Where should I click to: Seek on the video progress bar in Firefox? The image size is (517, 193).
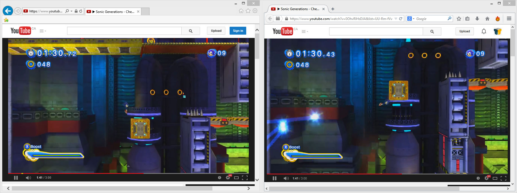click(x=387, y=174)
